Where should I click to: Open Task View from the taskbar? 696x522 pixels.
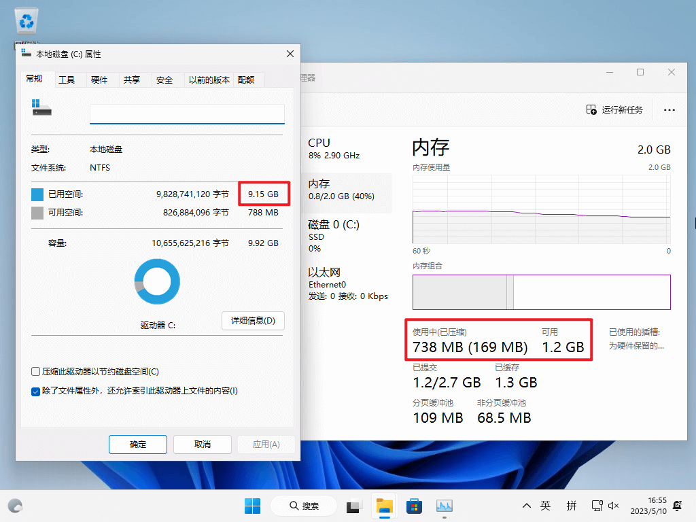(353, 506)
